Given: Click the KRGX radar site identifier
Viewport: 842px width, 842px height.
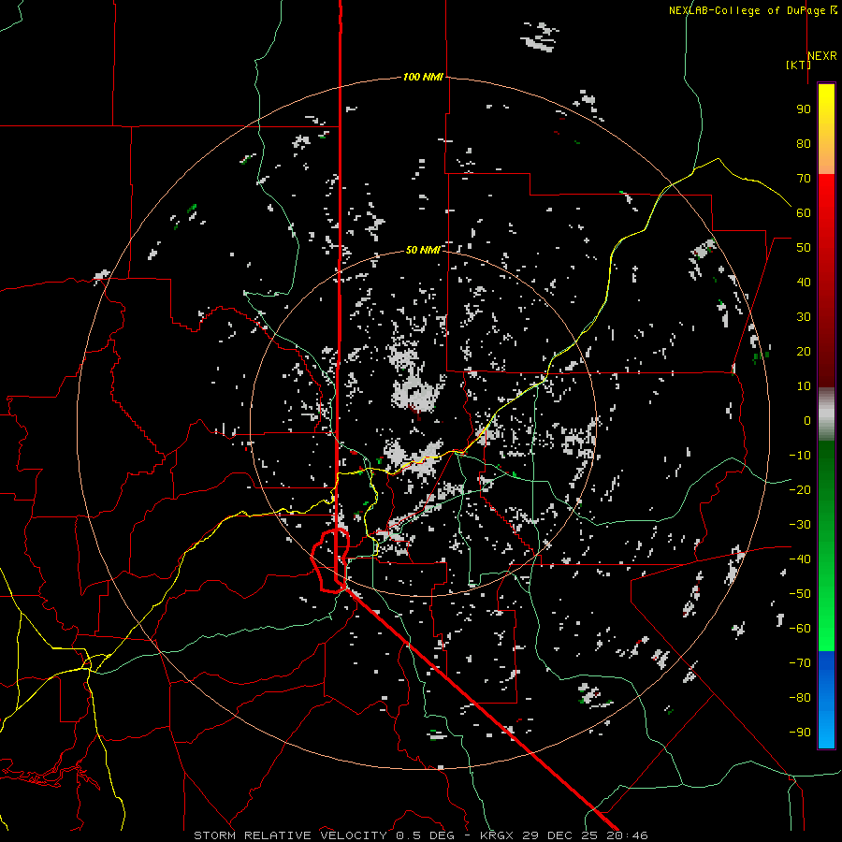Looking at the screenshot, I should click(x=497, y=835).
